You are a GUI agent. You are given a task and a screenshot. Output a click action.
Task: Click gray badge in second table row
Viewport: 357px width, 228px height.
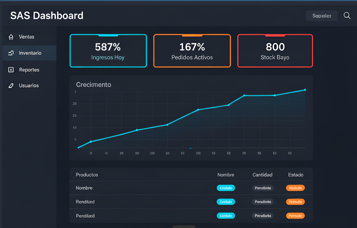point(263,202)
